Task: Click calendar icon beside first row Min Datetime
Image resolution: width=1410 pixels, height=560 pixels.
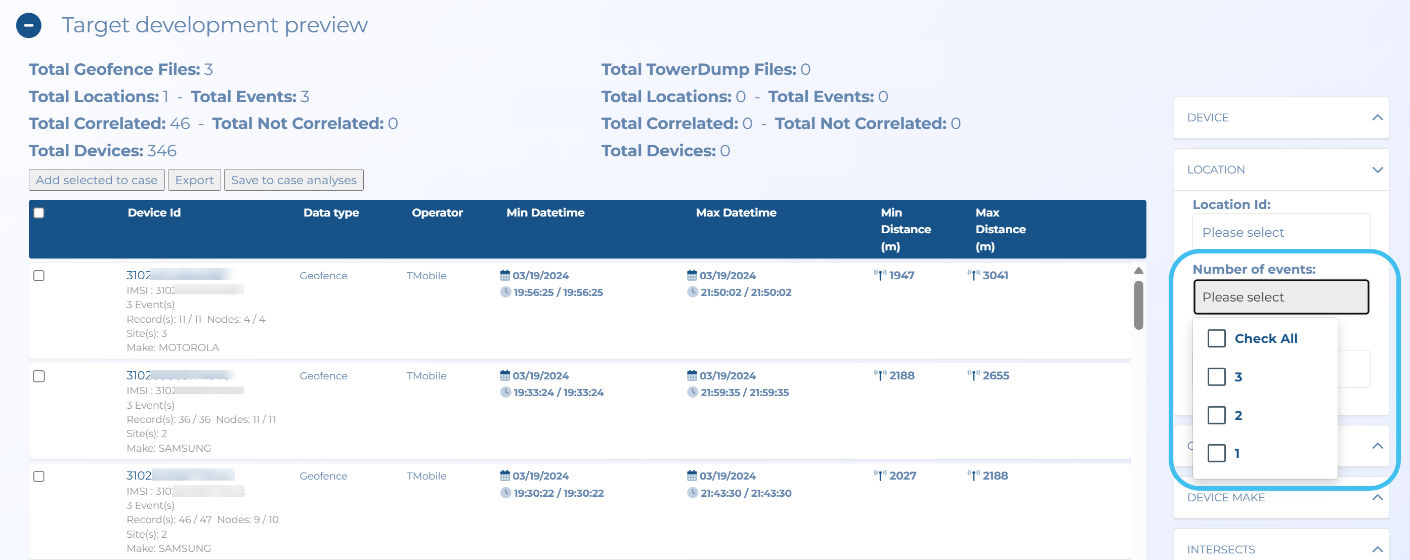Action: pos(505,275)
